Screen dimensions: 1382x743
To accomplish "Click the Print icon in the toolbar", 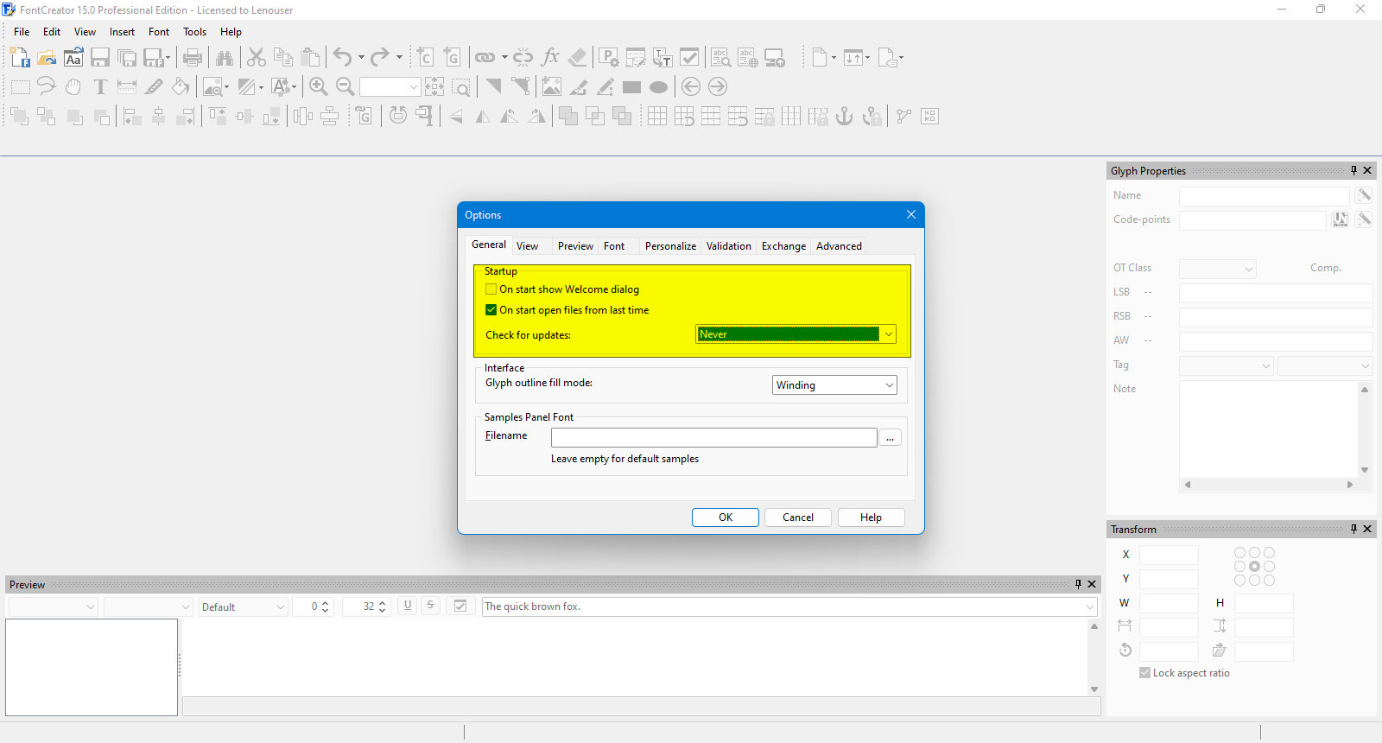I will pyautogui.click(x=193, y=58).
